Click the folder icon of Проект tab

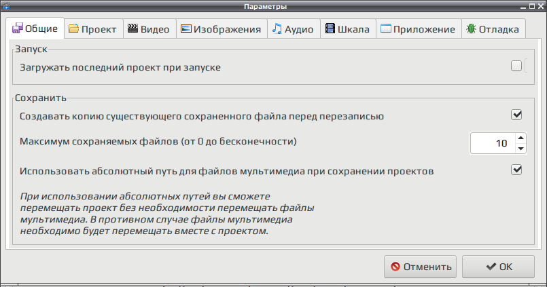pos(73,28)
